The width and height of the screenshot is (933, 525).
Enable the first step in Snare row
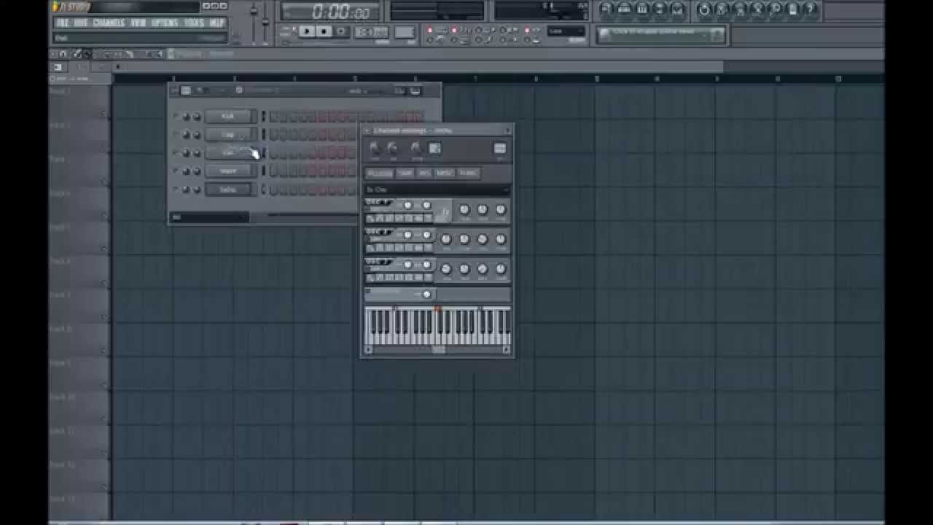click(x=273, y=171)
